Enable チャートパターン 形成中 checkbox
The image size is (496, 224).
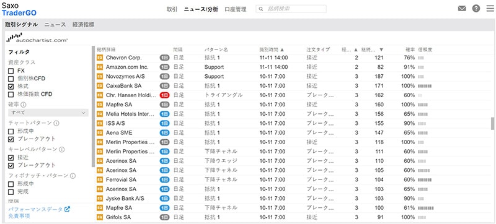click(x=11, y=131)
